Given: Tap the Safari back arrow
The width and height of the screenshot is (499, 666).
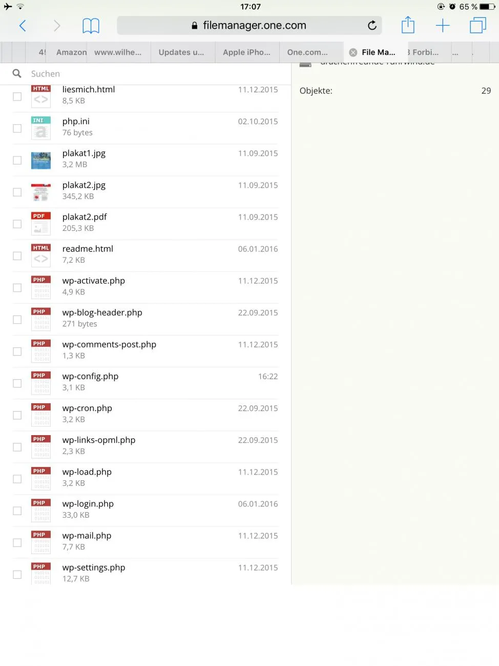Looking at the screenshot, I should pos(23,26).
